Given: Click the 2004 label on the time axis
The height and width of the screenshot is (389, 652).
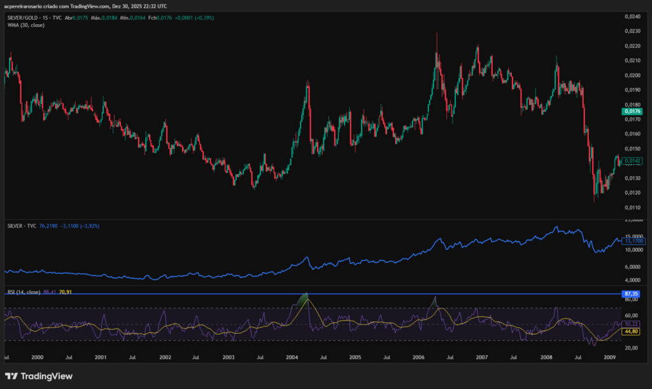Looking at the screenshot, I should pos(292,358).
